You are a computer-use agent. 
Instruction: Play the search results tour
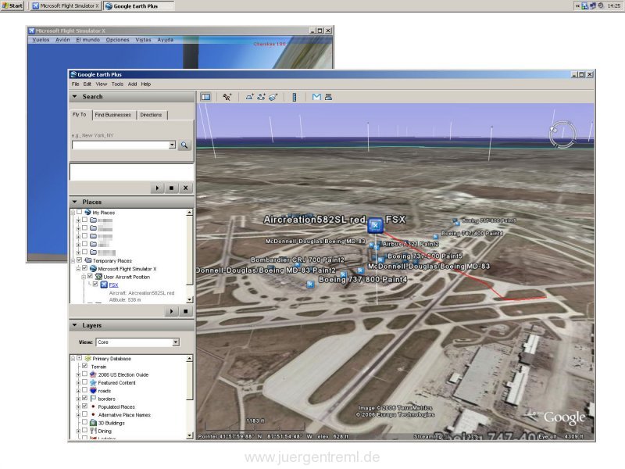coord(157,188)
